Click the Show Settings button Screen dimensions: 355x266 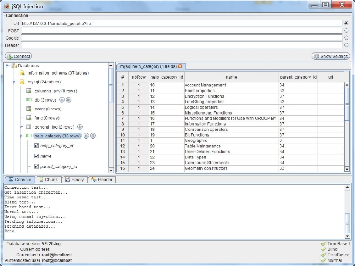coord(331,56)
